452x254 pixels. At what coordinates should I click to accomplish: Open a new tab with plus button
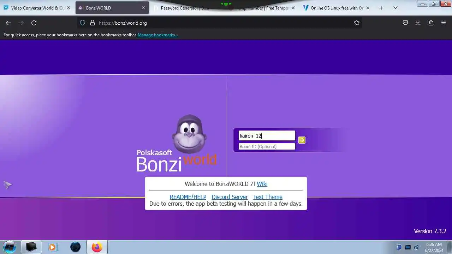click(381, 8)
